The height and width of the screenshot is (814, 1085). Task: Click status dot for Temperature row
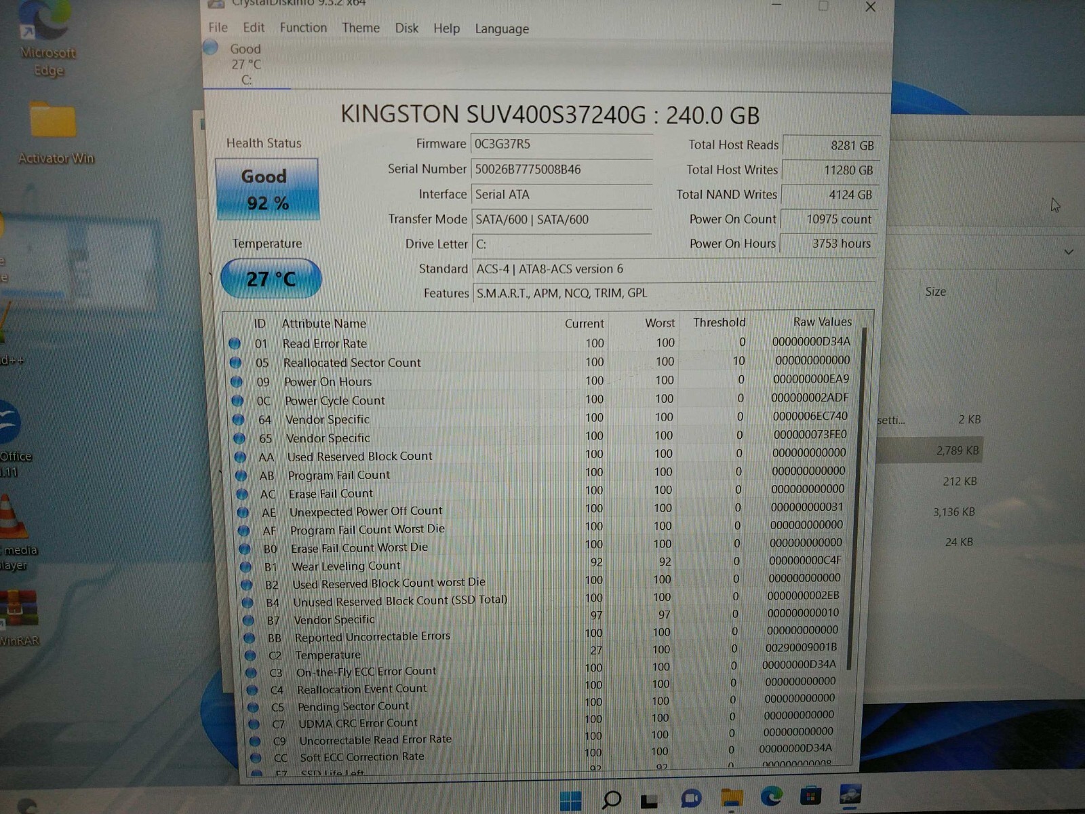click(250, 655)
